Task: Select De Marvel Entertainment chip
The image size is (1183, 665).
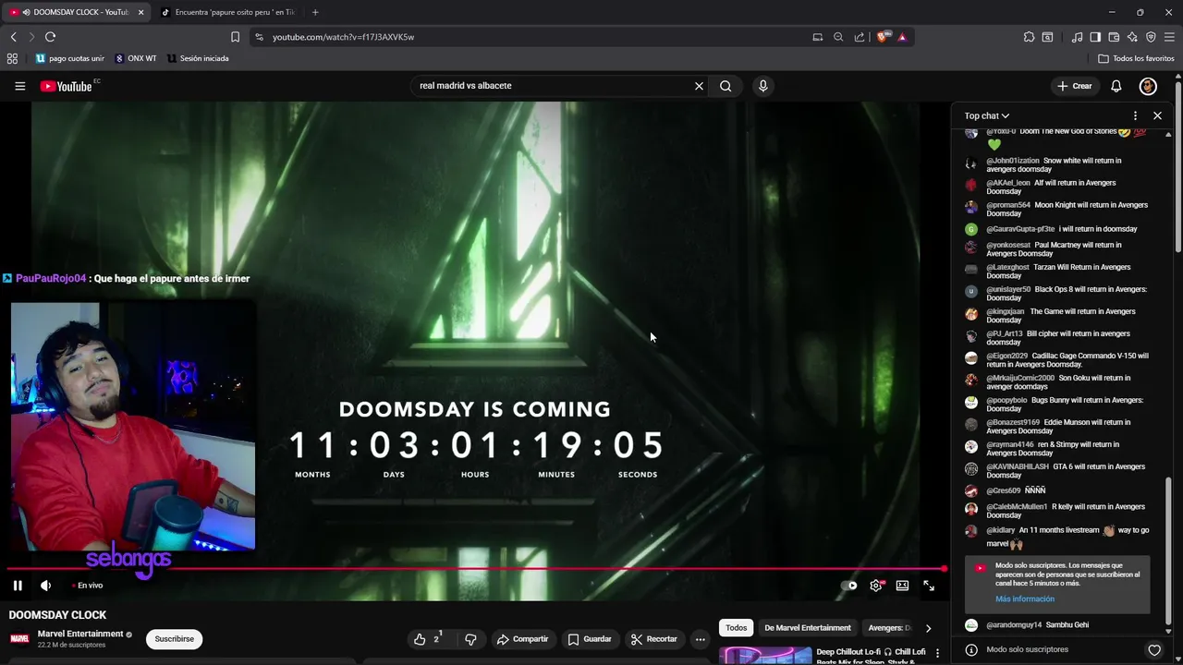Action: (x=808, y=628)
